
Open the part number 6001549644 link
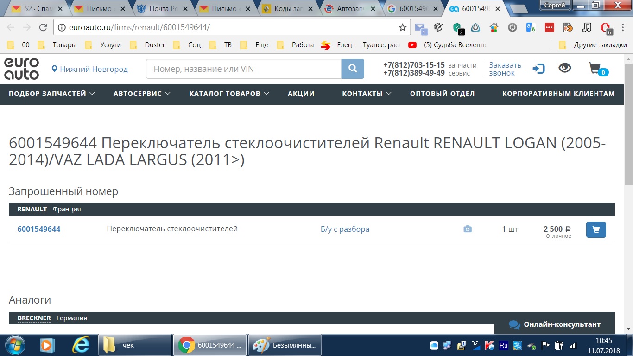39,229
